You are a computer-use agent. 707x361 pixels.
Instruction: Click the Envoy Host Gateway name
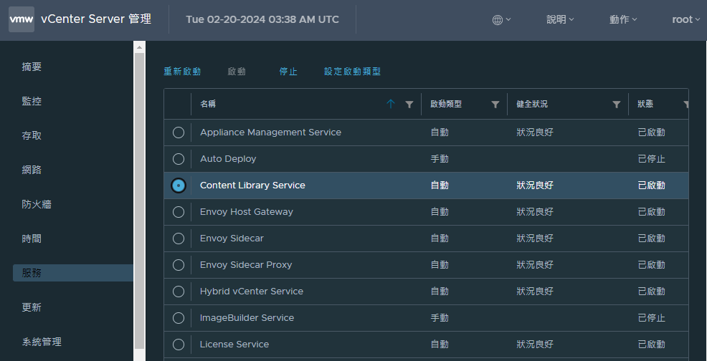coord(247,212)
